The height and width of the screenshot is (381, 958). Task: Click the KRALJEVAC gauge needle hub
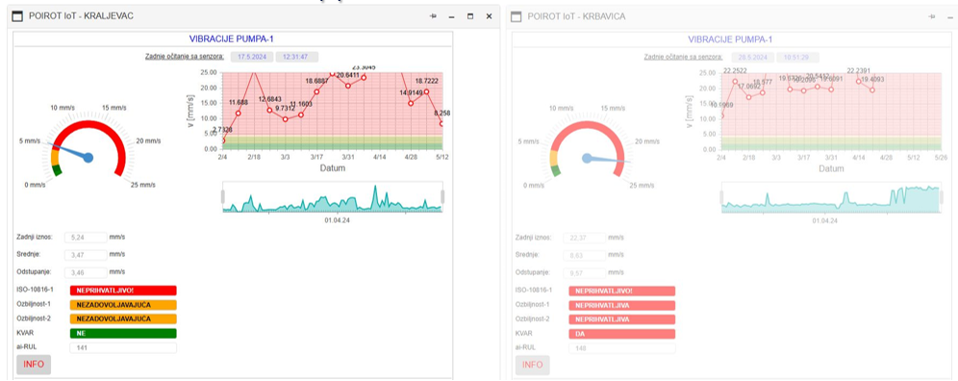click(x=88, y=158)
